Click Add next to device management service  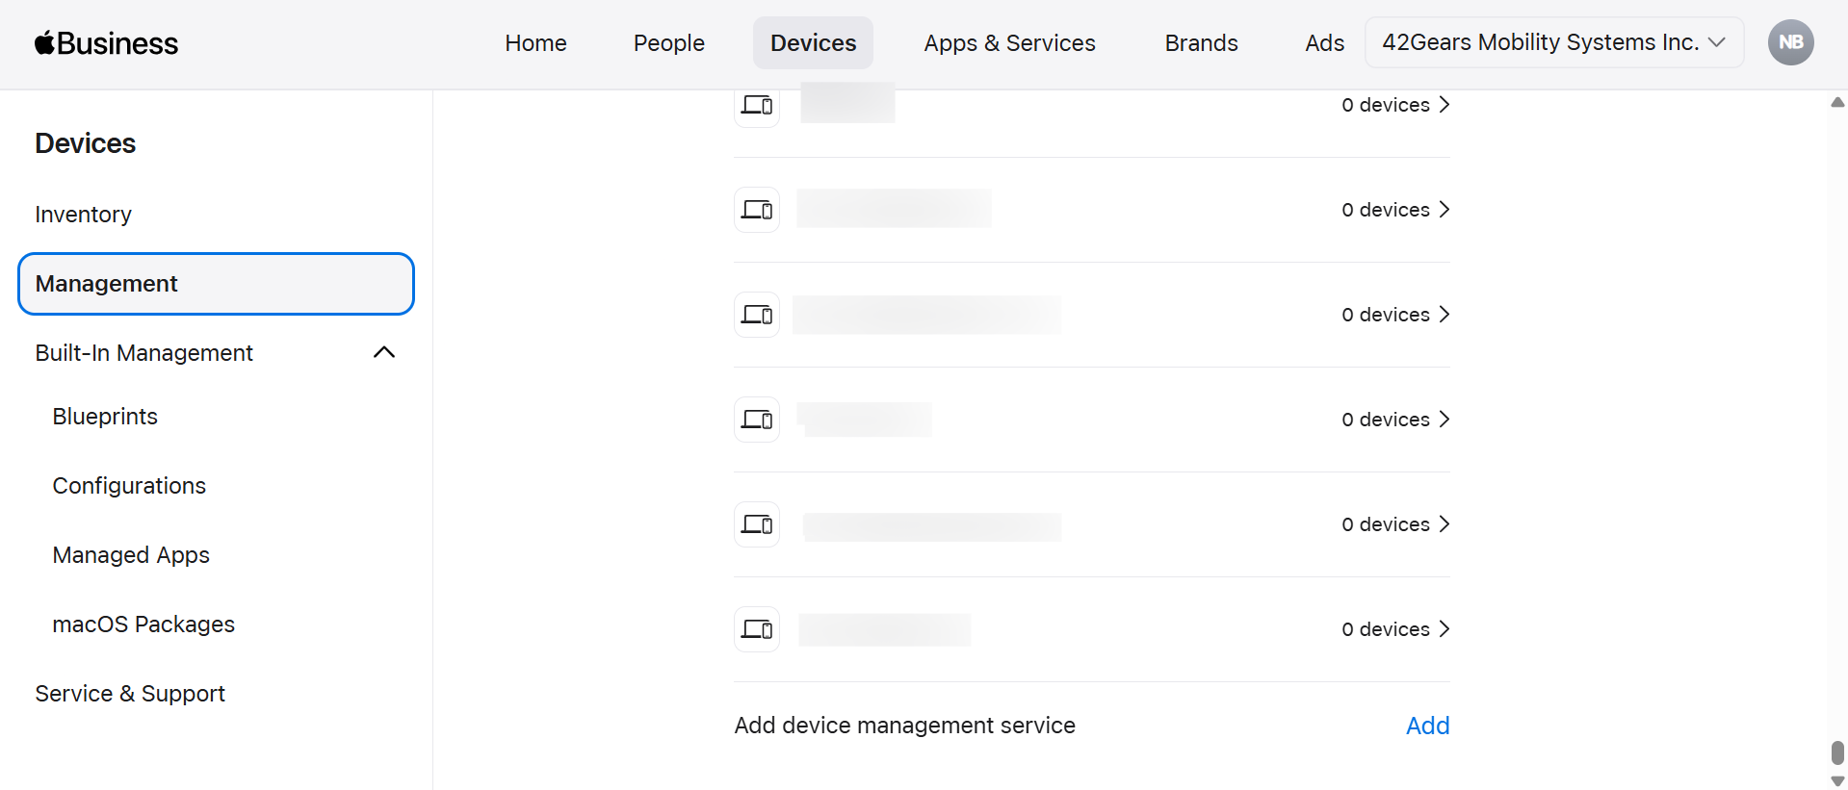1427,726
